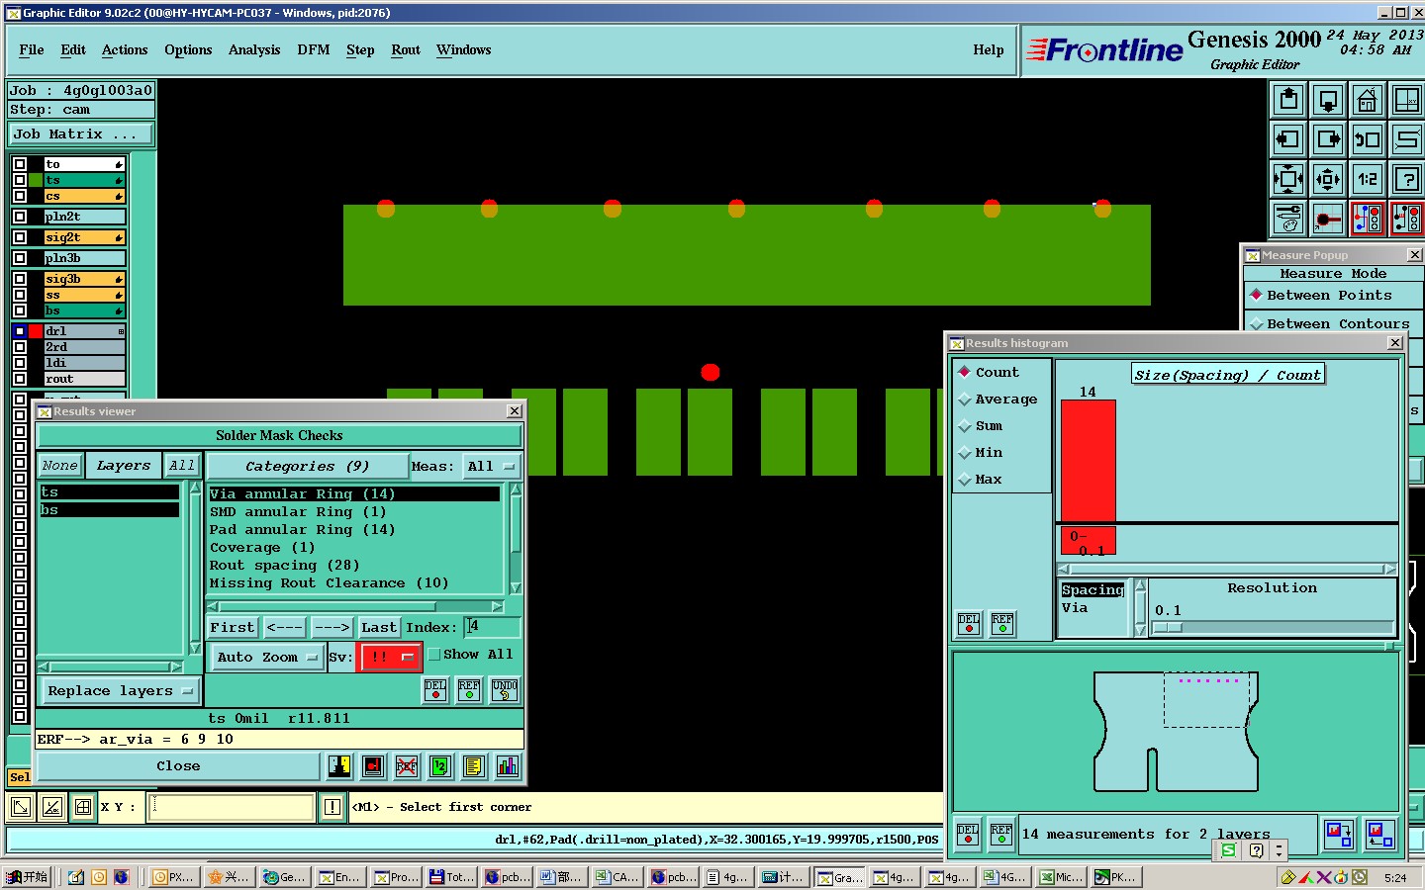
Task: Open the Job Matrix ... button
Action: 81,133
